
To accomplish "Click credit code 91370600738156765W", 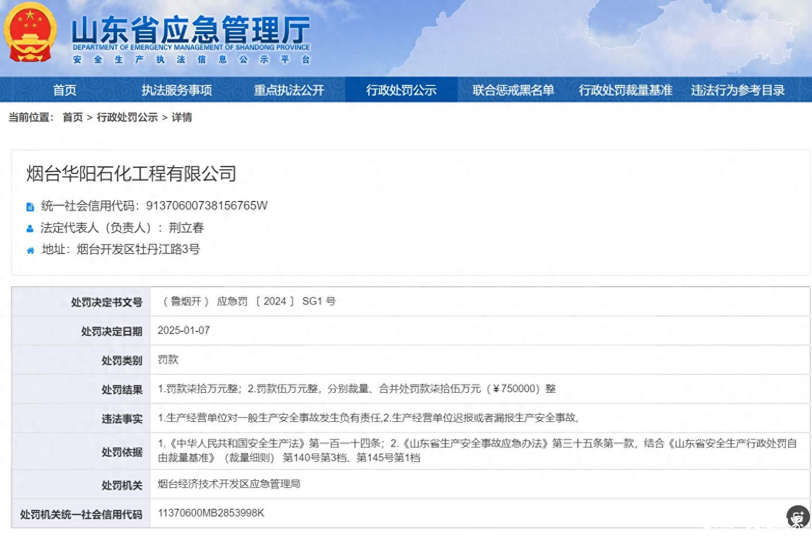I will pos(207,206).
